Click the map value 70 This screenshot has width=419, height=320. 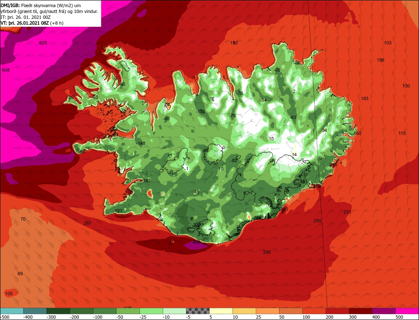click(23, 219)
